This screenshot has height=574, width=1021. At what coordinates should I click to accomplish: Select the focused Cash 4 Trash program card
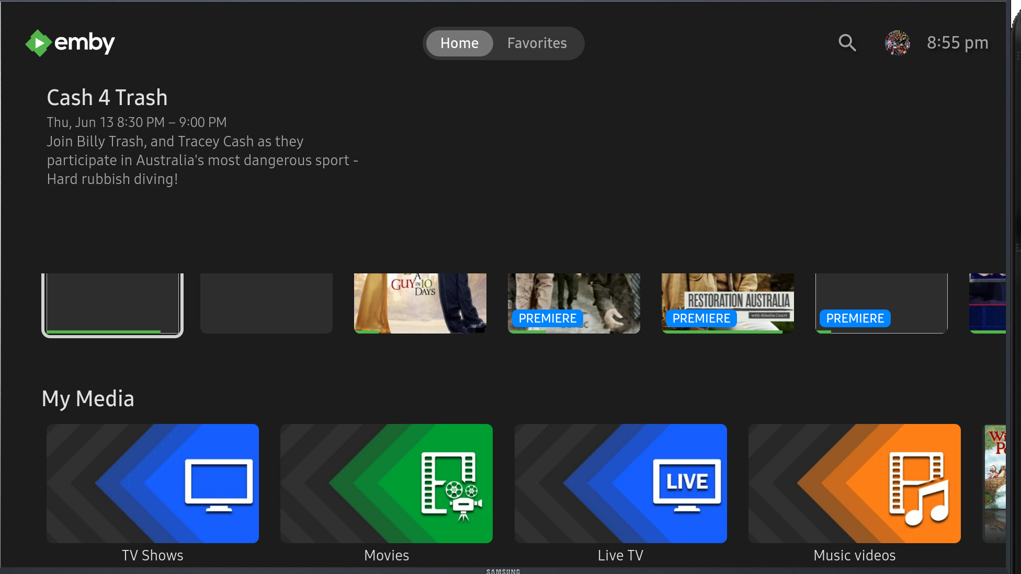[x=112, y=304]
